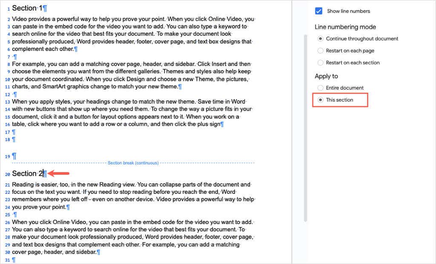436x264 pixels.
Task: Select This section under Apply to
Action: coord(320,99)
